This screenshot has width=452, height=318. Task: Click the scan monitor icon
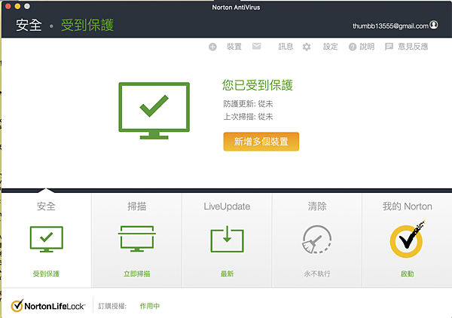[137, 239]
